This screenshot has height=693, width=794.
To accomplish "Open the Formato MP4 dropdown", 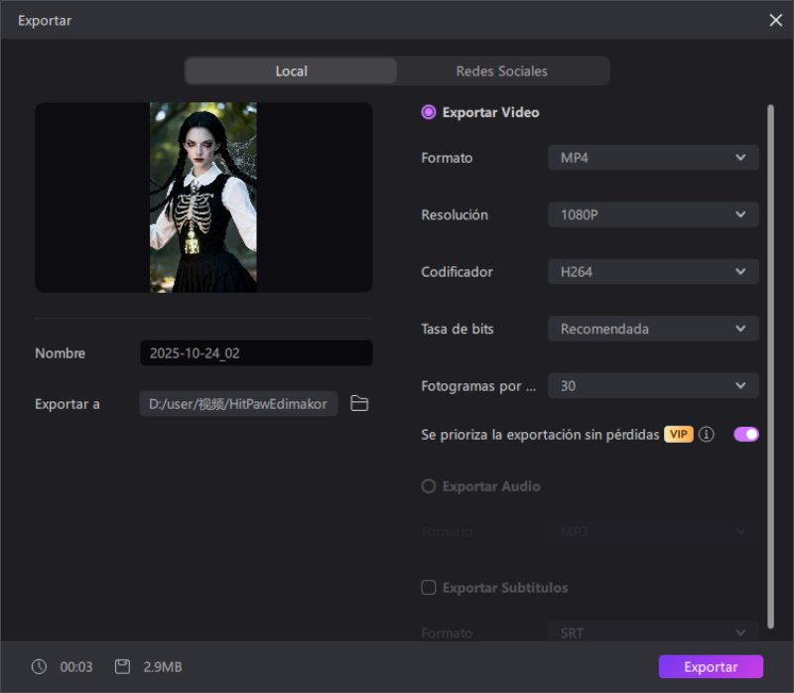I will coord(652,158).
